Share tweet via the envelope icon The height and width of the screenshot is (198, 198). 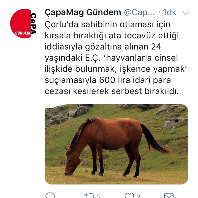click(x=169, y=196)
